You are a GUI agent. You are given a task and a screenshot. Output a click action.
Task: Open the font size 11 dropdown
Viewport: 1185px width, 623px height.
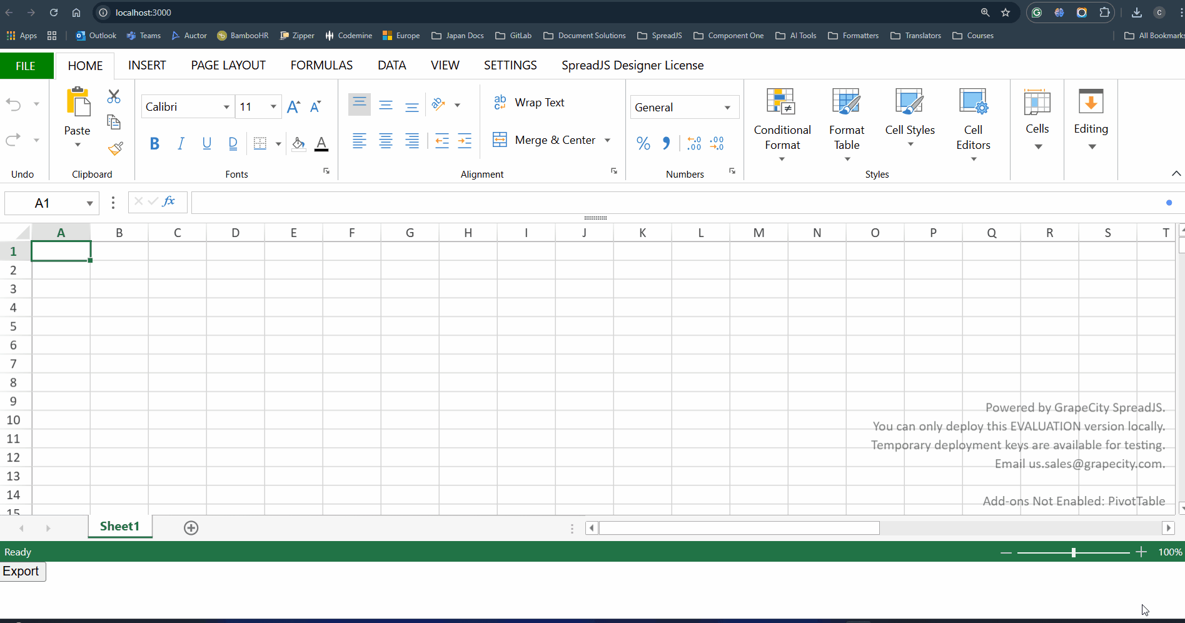click(x=273, y=107)
